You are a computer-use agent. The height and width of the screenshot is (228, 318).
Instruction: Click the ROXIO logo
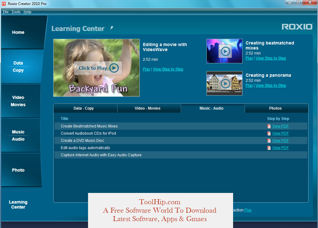(x=297, y=27)
